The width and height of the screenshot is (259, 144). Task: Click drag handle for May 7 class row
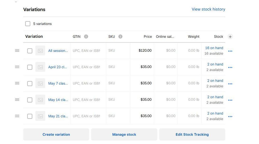pos(17,83)
